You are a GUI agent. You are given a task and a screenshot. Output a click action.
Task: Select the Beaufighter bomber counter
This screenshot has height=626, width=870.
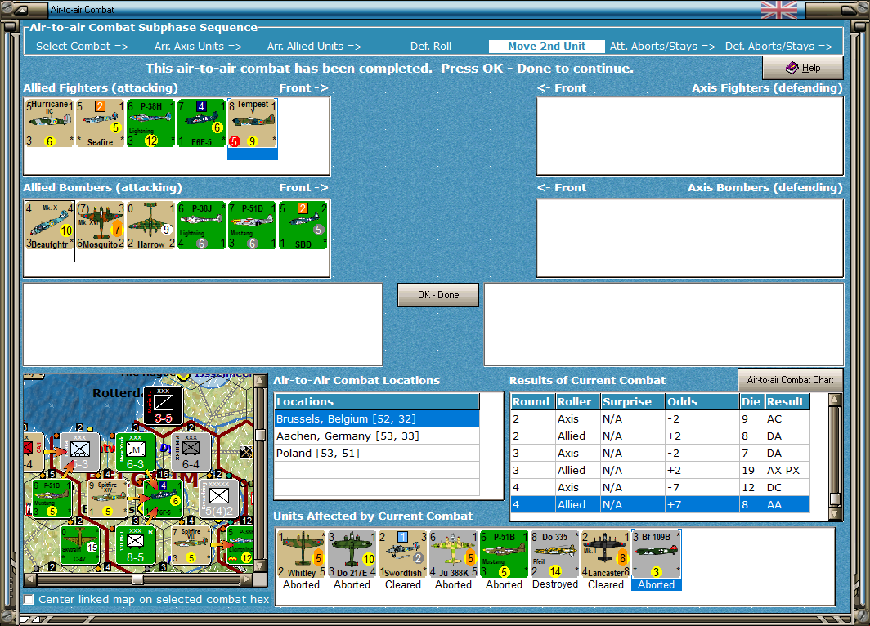click(49, 225)
